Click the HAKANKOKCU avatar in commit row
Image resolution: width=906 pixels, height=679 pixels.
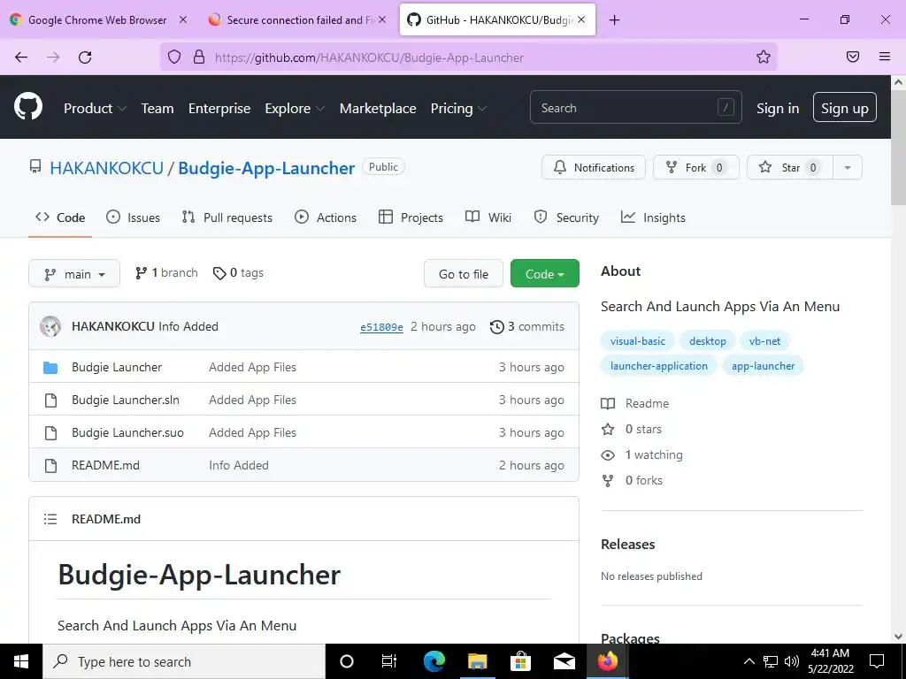coord(50,326)
